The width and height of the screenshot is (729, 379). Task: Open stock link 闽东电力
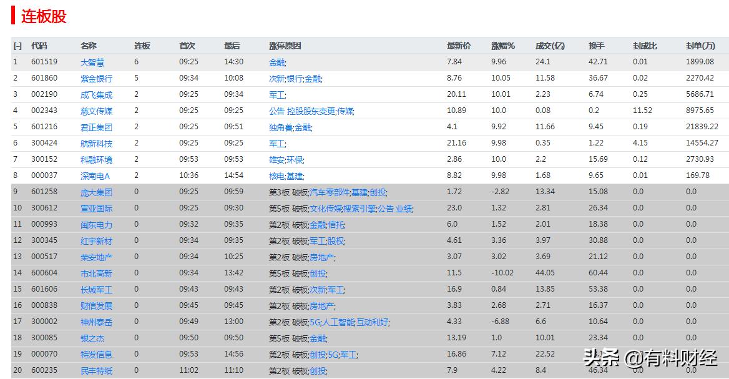[96, 225]
